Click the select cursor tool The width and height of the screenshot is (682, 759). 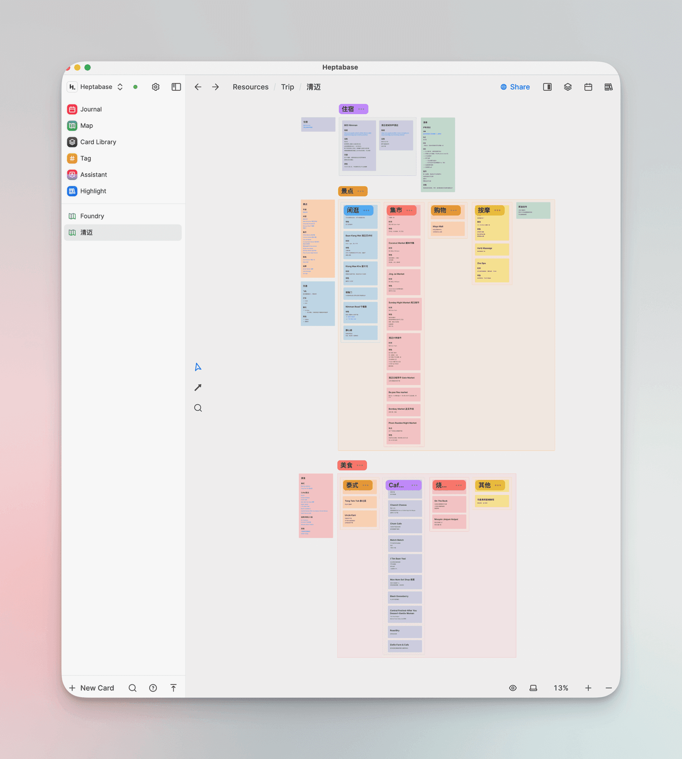click(198, 367)
